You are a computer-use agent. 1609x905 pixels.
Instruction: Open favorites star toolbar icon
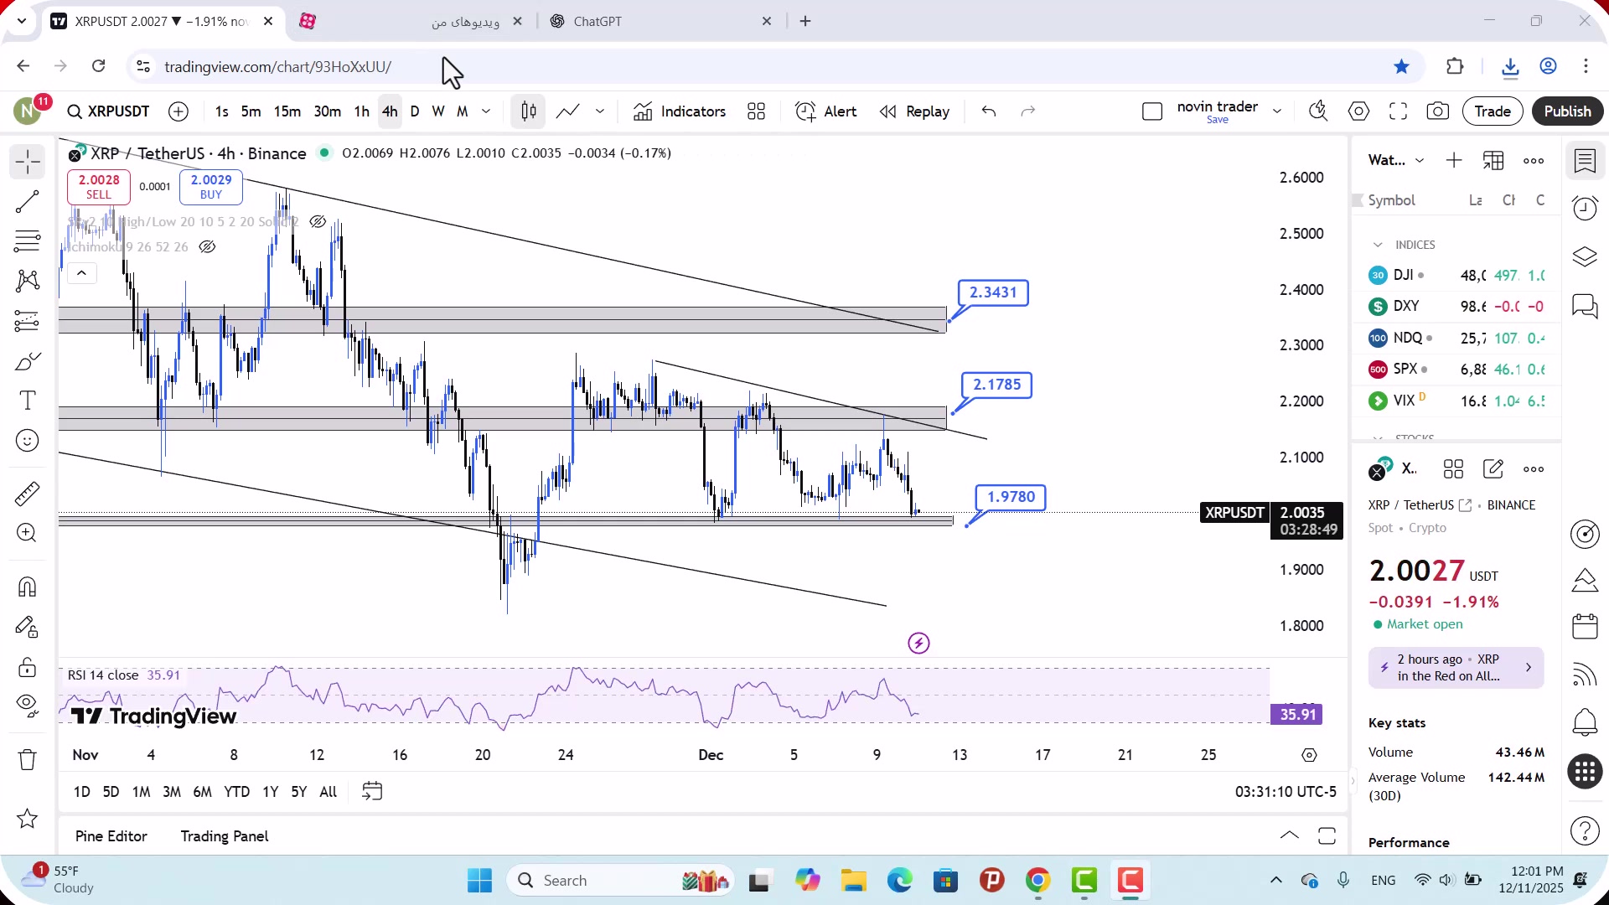pyautogui.click(x=27, y=819)
